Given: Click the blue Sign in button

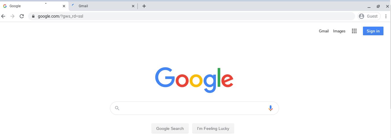Looking at the screenshot, I should (x=373, y=31).
